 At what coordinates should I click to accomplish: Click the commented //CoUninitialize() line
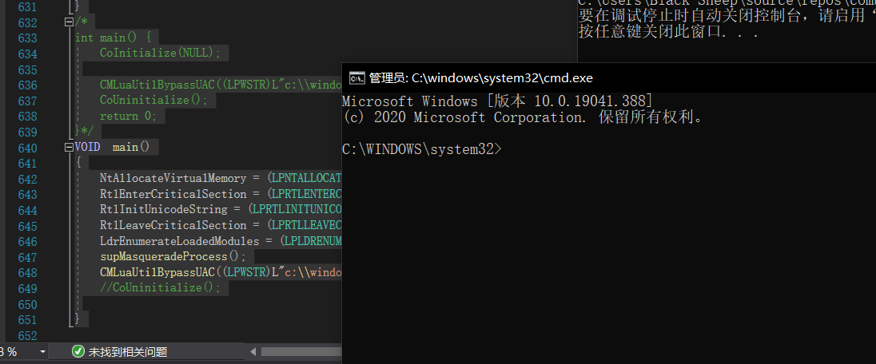click(161, 288)
